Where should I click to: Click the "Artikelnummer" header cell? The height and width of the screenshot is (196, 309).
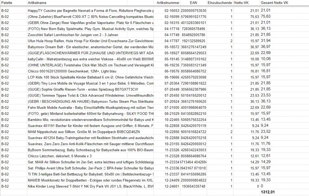pyautogui.click(x=168, y=3)
